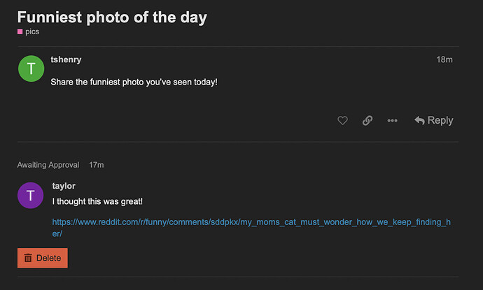Like tshenry's post with the heart icon
The image size is (483, 290).
coord(342,121)
